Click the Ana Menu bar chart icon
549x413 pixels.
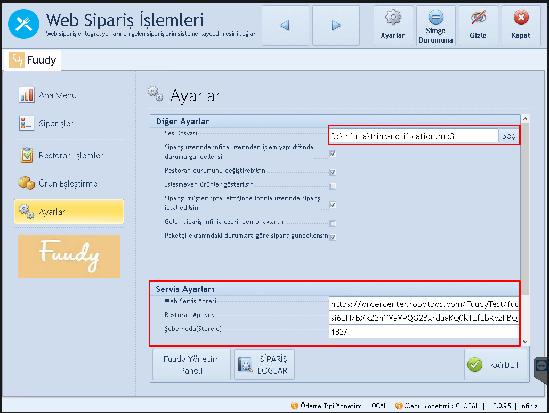[x=27, y=95]
